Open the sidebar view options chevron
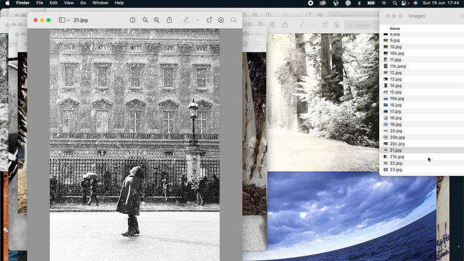 [x=68, y=20]
